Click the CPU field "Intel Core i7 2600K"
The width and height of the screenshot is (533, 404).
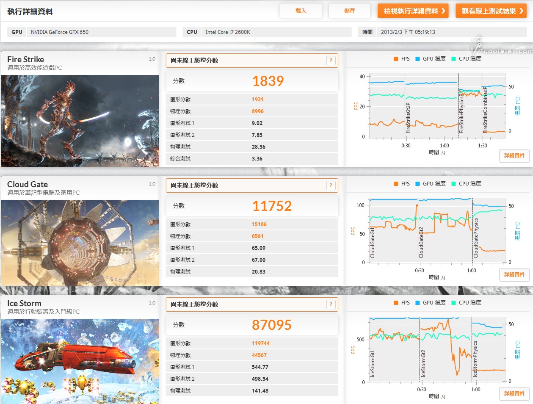coord(276,32)
